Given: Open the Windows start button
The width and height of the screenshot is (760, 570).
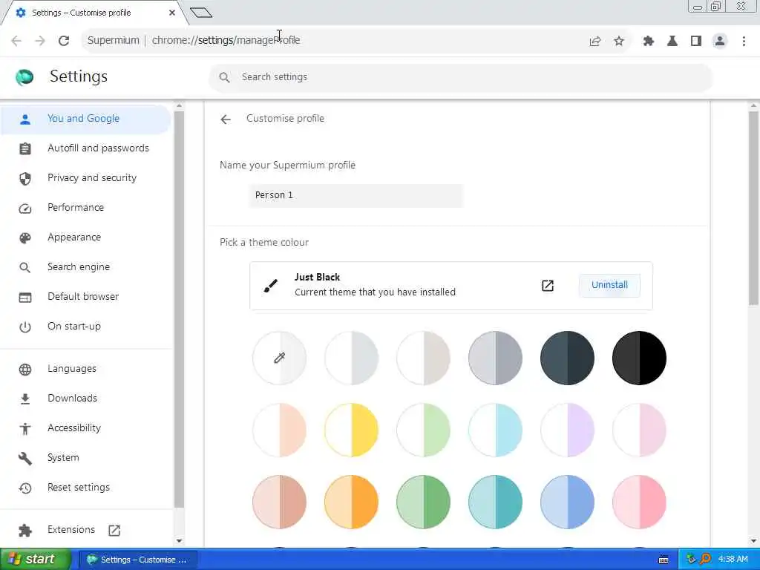Looking at the screenshot, I should [x=36, y=560].
